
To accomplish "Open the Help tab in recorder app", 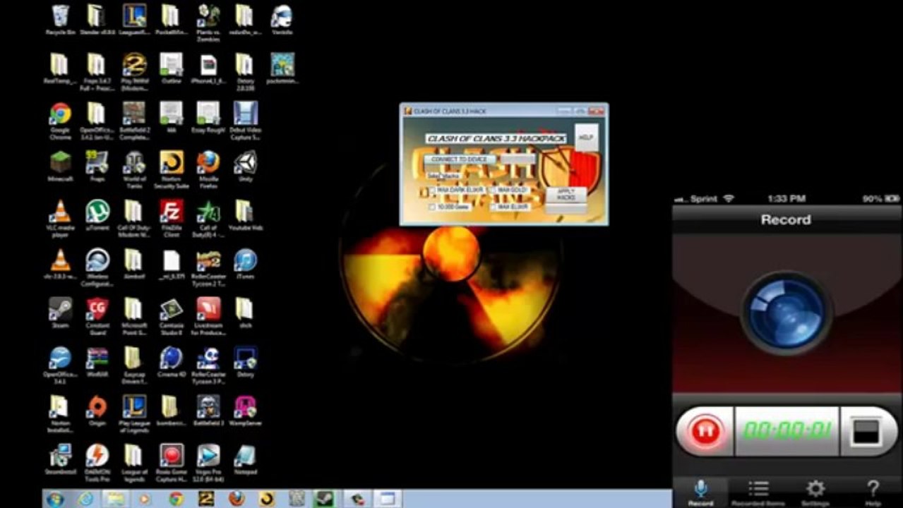I will pos(873,492).
